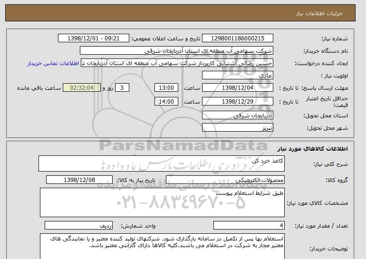Click the buyer notes text area

coord(162,246)
